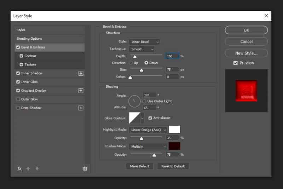Screen dimensions: 283x189
Task: Click the move effect up arrow
Action: click(x=28, y=168)
